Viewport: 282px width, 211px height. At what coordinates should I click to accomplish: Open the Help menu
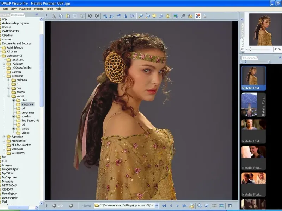[x=59, y=9]
